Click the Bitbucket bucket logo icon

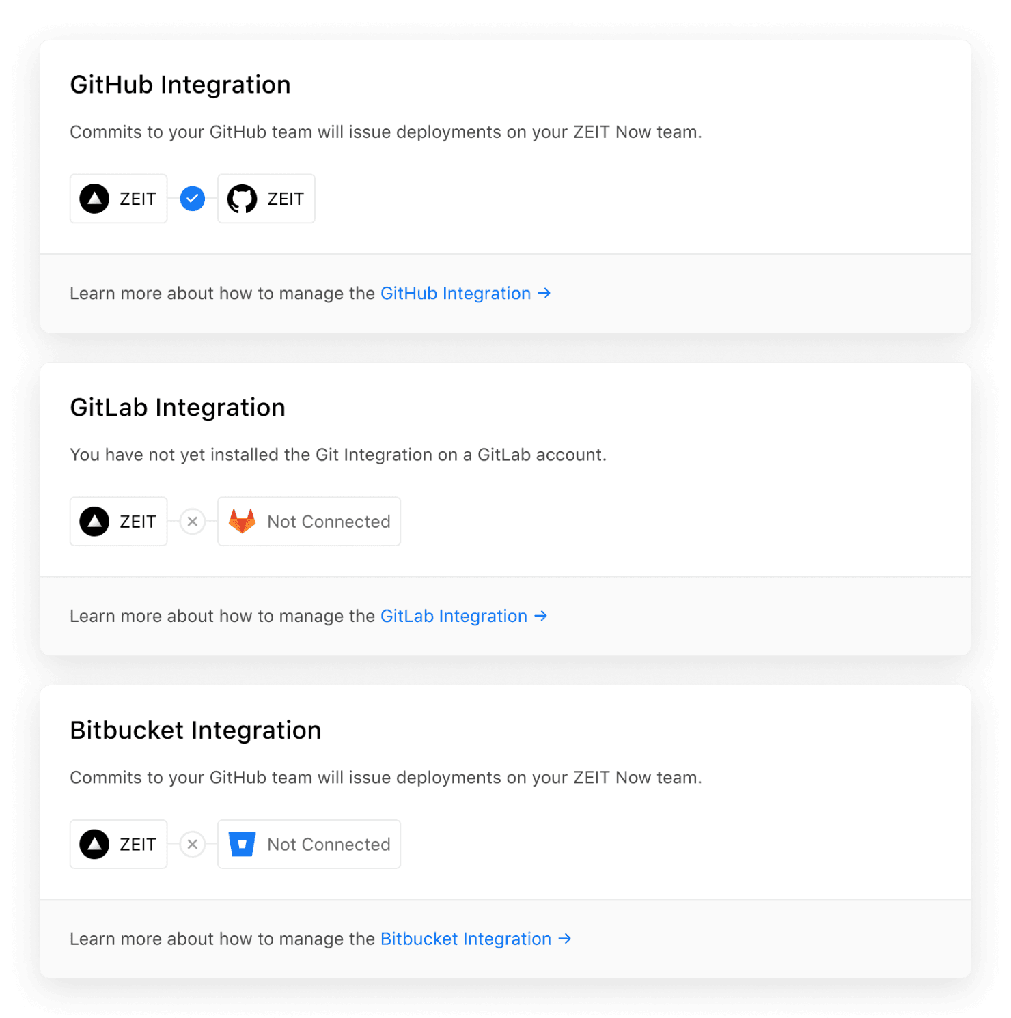[242, 845]
